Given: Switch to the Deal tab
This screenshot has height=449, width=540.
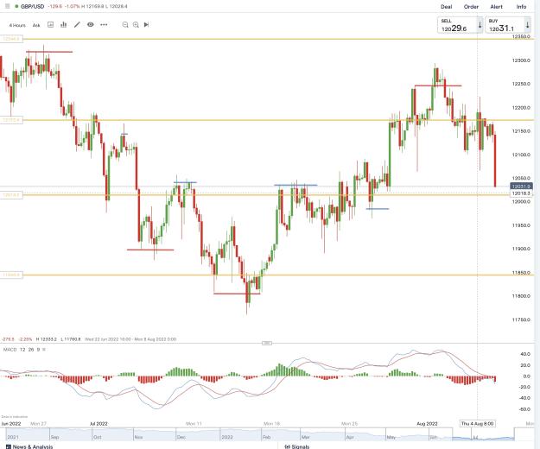Looking at the screenshot, I should (447, 7).
